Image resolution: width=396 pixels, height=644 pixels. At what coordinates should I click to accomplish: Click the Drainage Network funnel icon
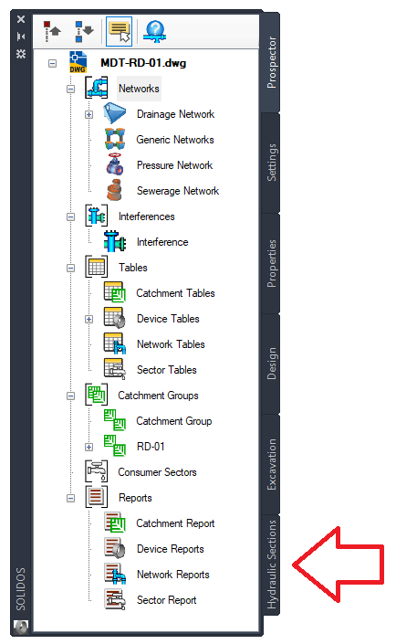[x=114, y=114]
